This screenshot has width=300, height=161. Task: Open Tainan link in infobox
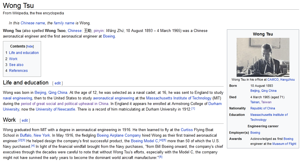(255, 102)
